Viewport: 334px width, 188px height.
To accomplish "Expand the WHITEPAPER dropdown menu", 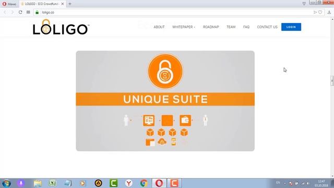I will click(x=184, y=27).
